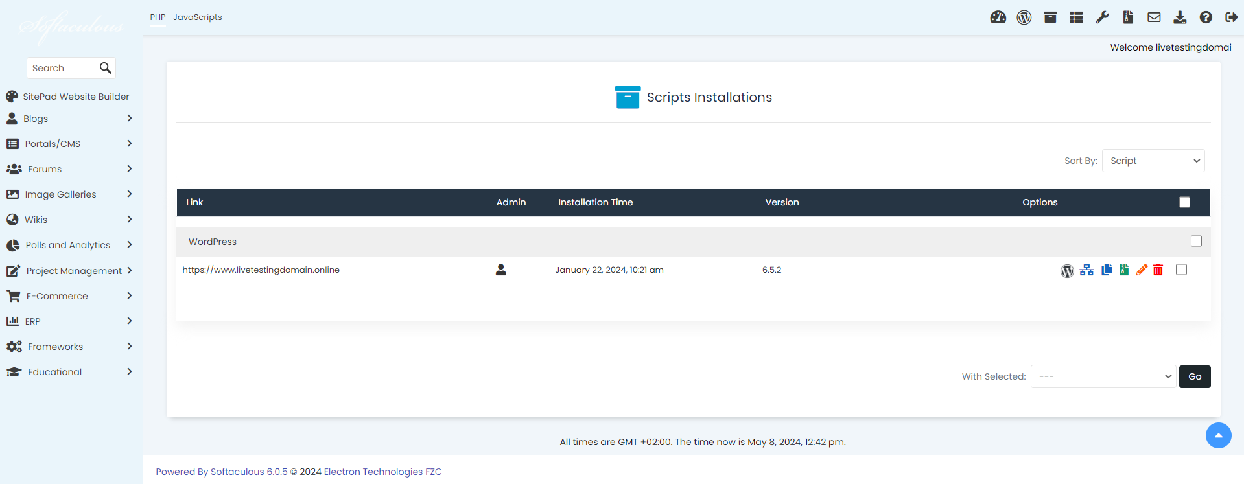
Task: Tick the select-all checkbox in table header
Action: [1184, 202]
